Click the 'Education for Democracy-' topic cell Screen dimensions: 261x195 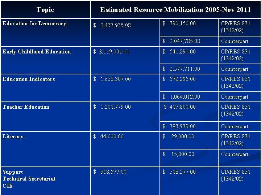point(45,32)
